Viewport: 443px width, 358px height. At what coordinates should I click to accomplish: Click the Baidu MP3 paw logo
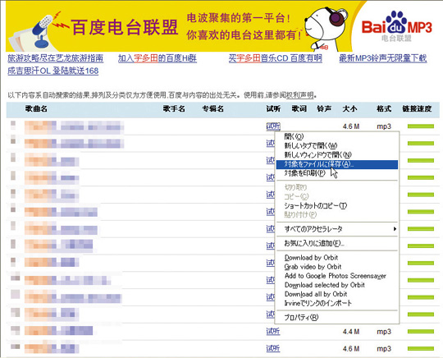(397, 25)
